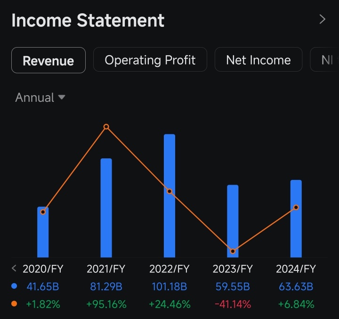Select the 2021/FY blue revenue bar
Image resolution: width=339 pixels, height=319 pixels.
[106, 208]
